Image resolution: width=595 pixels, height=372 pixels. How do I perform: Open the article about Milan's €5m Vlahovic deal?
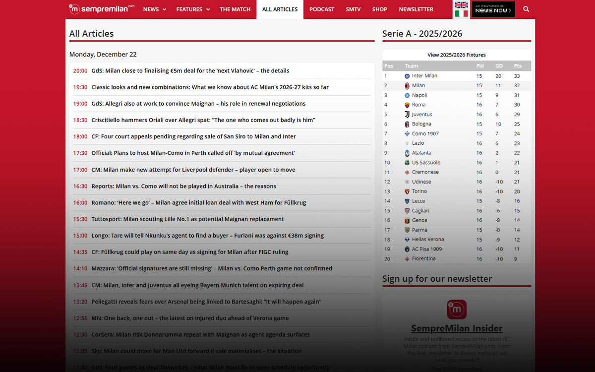pos(190,70)
